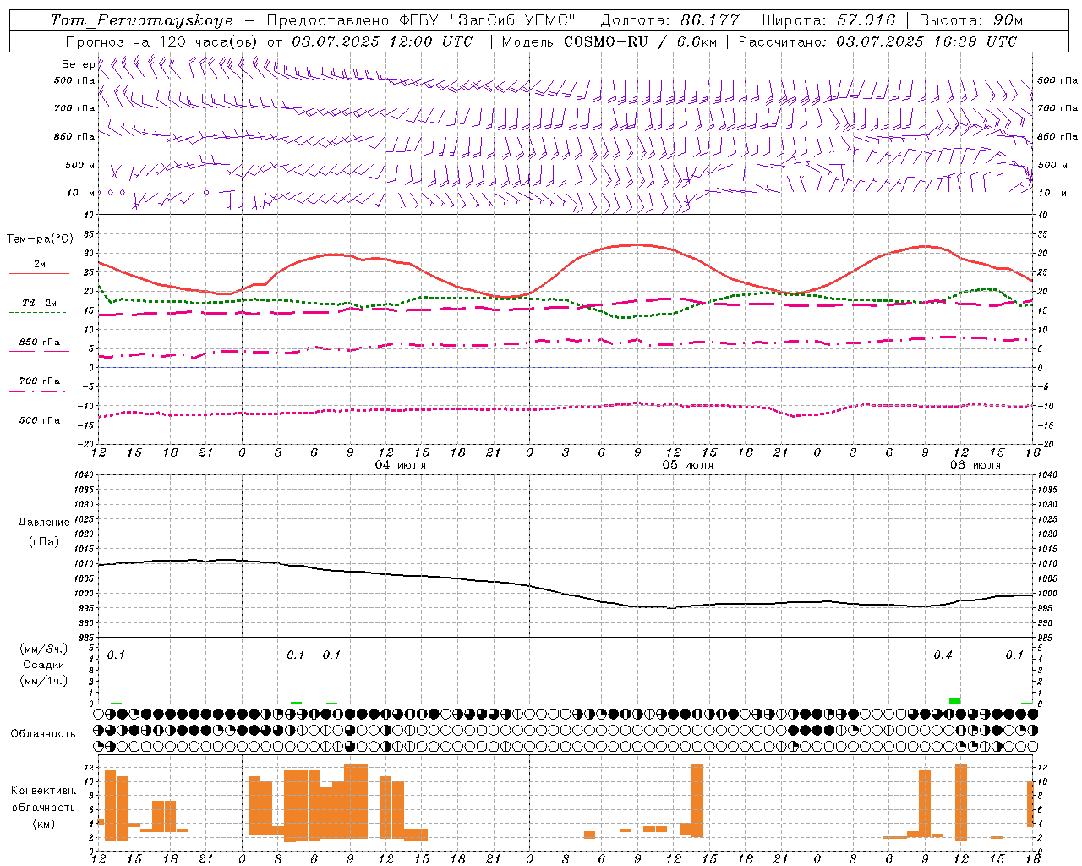Click the 500 гПа entry in temperature legend
This screenshot has height=866, width=1082.
coord(39,420)
